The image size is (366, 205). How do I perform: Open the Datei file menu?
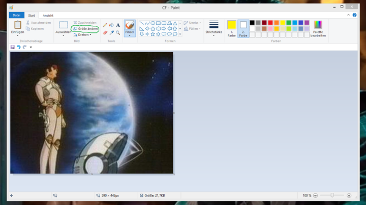pyautogui.click(x=17, y=16)
